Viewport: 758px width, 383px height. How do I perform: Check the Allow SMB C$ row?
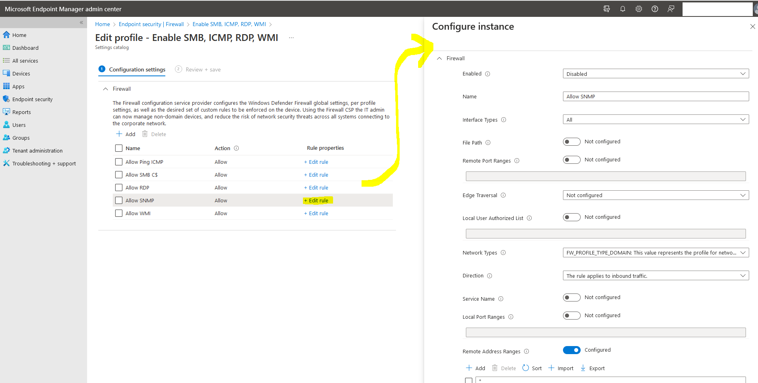[x=119, y=175]
